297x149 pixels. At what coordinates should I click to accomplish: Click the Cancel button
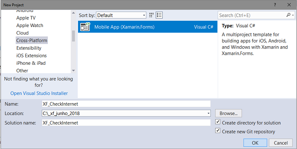tap(281, 143)
